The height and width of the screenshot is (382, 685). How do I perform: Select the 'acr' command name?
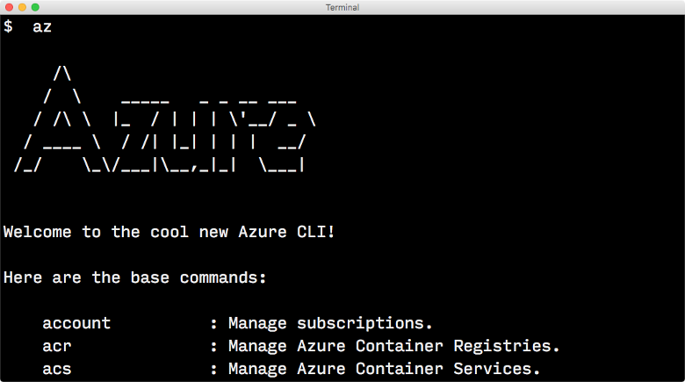57,346
